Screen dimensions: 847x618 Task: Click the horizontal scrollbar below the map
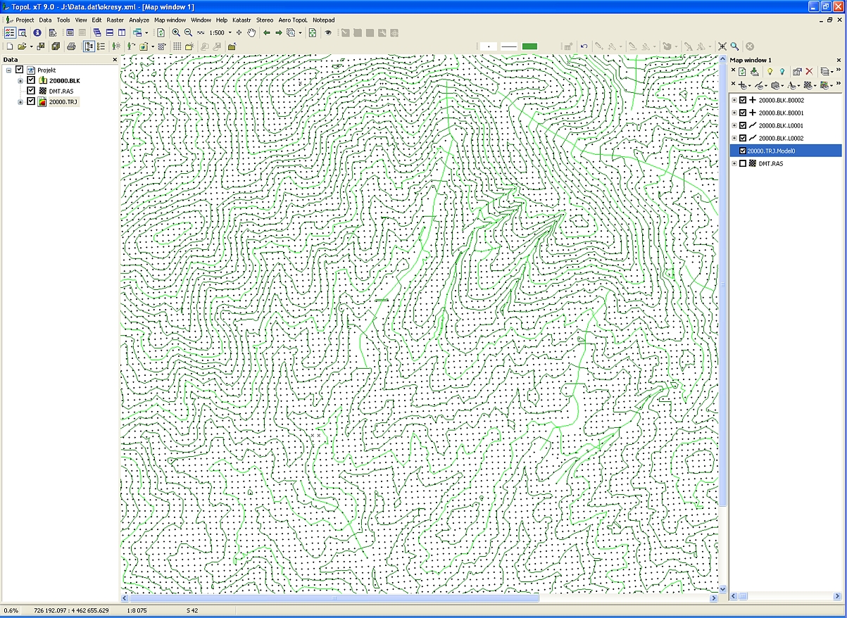(x=422, y=598)
